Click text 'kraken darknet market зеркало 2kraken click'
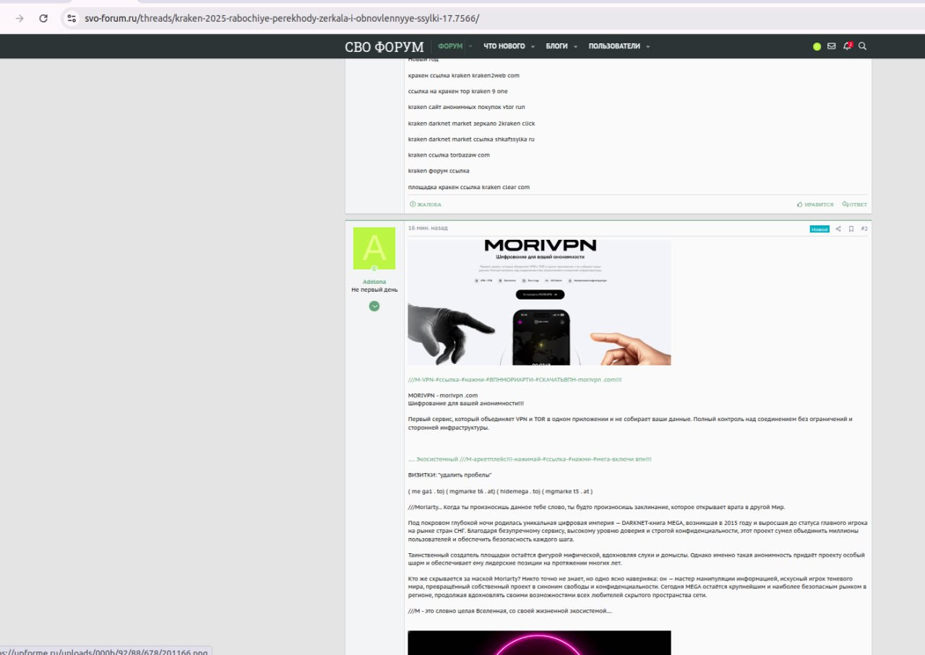This screenshot has height=655, width=925. [472, 123]
